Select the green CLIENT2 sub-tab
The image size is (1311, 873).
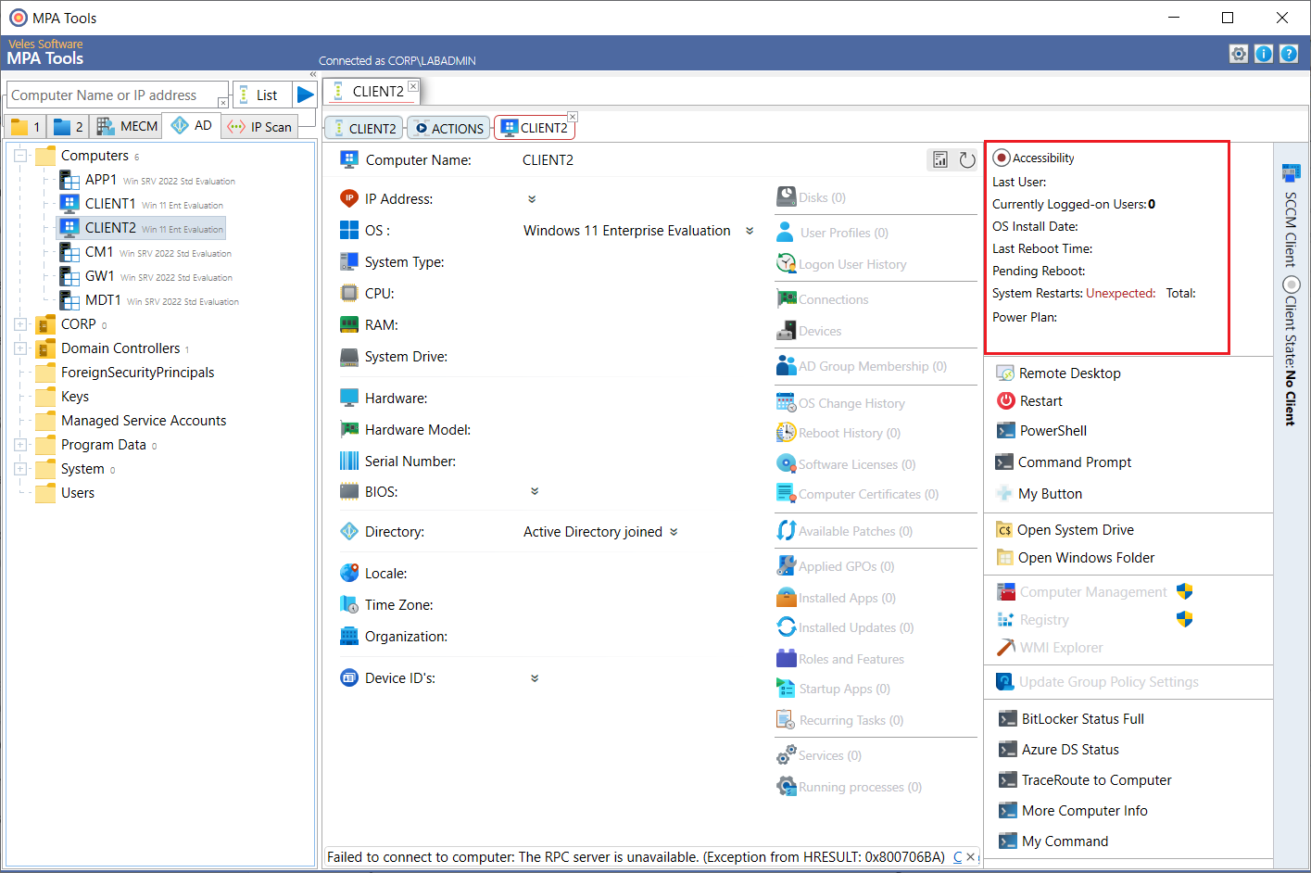pos(364,128)
